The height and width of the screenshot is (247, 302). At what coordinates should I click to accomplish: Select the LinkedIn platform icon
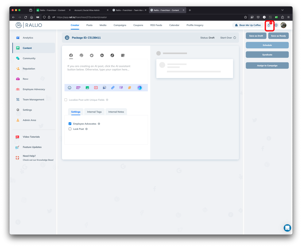[x=102, y=55]
